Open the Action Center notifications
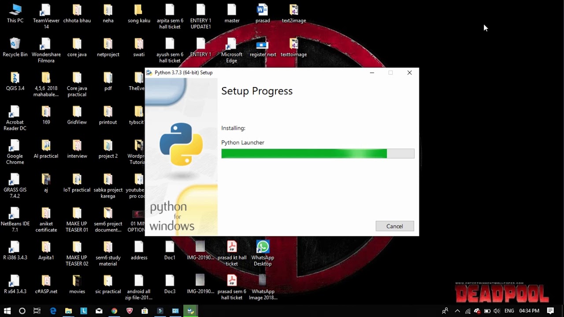The width and height of the screenshot is (564, 317). tap(551, 311)
